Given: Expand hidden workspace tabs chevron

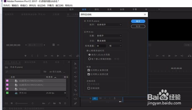Looking at the screenshot, I should click(x=159, y=9).
